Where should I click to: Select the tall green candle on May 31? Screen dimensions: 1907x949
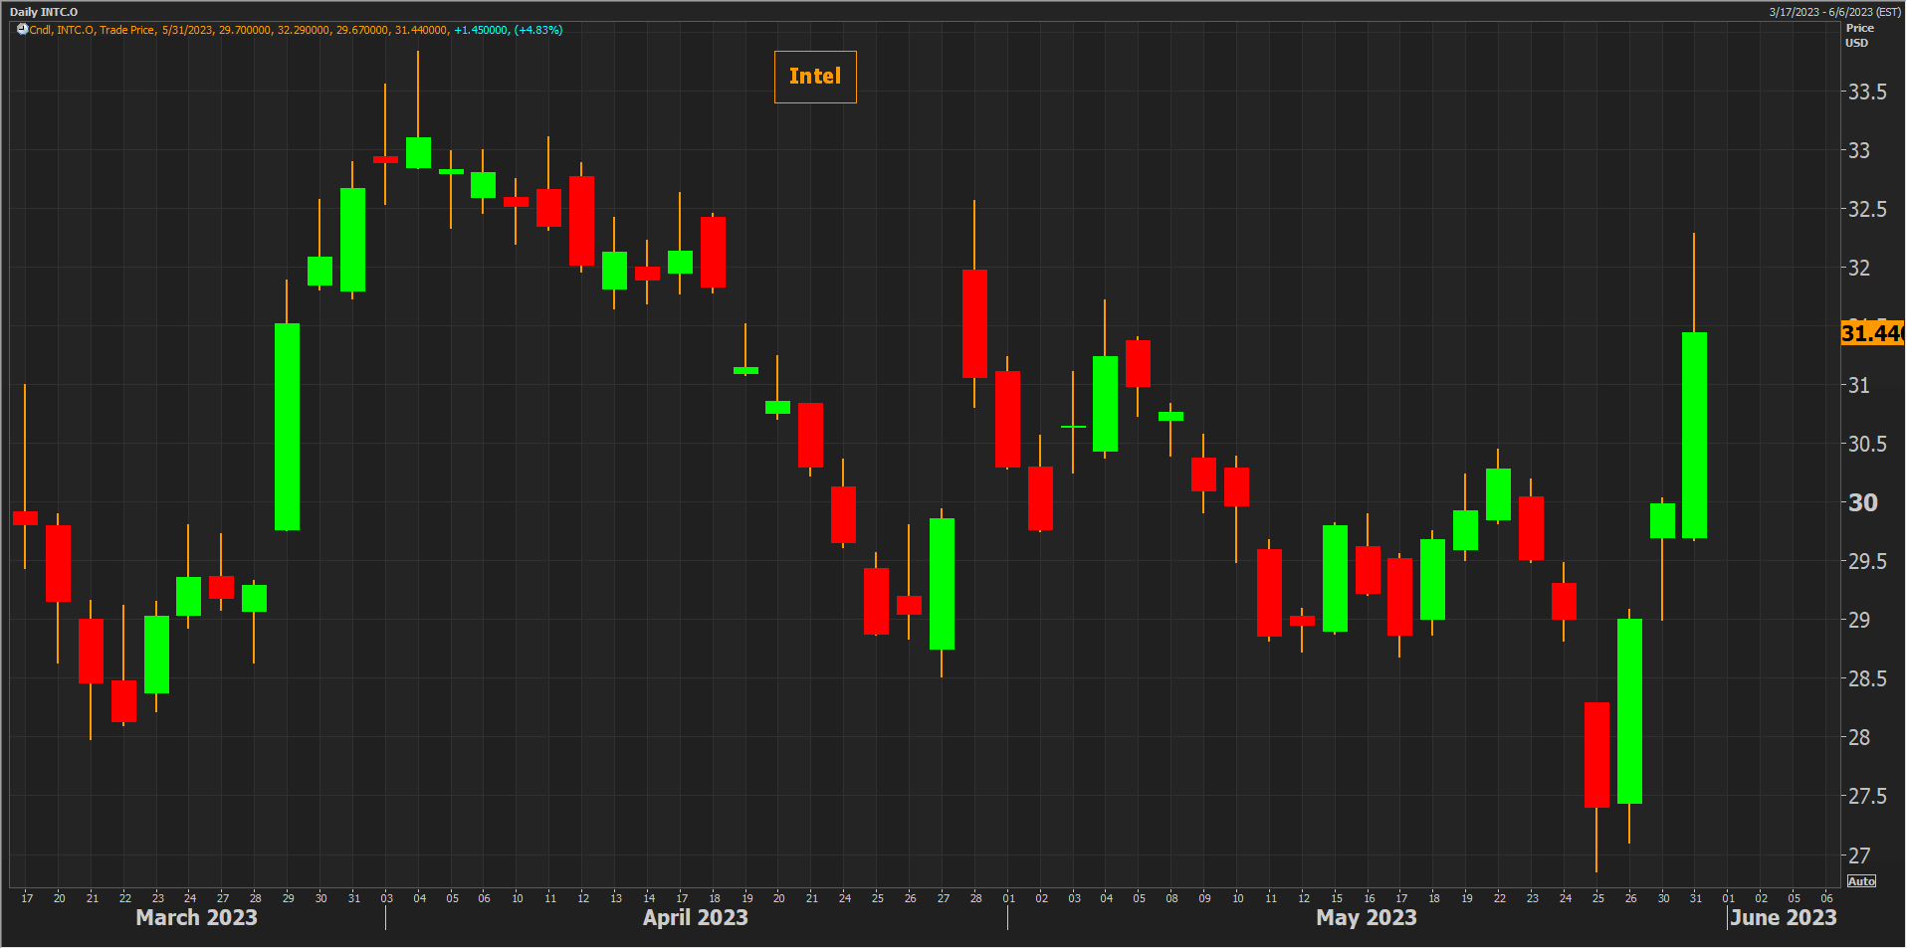(x=1694, y=435)
